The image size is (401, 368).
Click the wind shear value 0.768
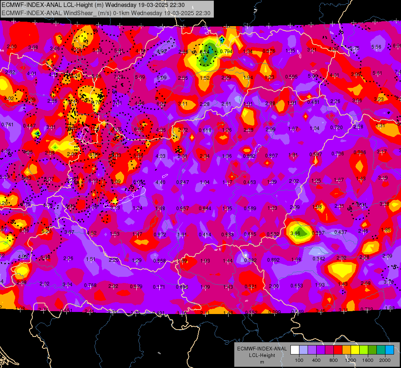tap(90, 285)
